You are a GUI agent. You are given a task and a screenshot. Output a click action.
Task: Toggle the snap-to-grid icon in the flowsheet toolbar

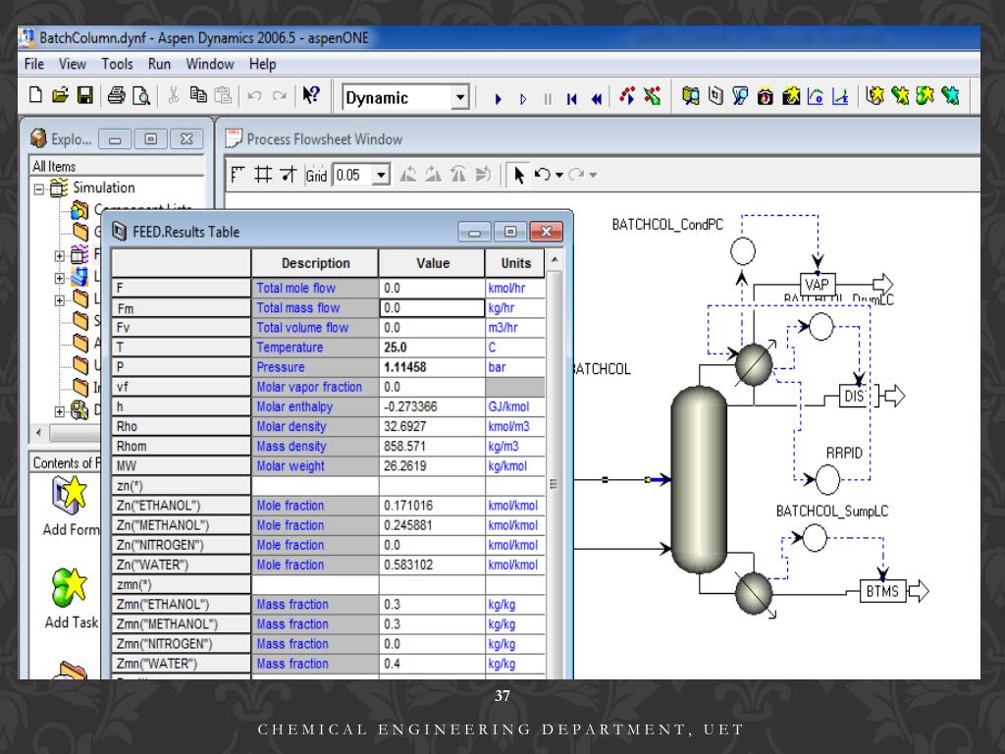tap(289, 175)
